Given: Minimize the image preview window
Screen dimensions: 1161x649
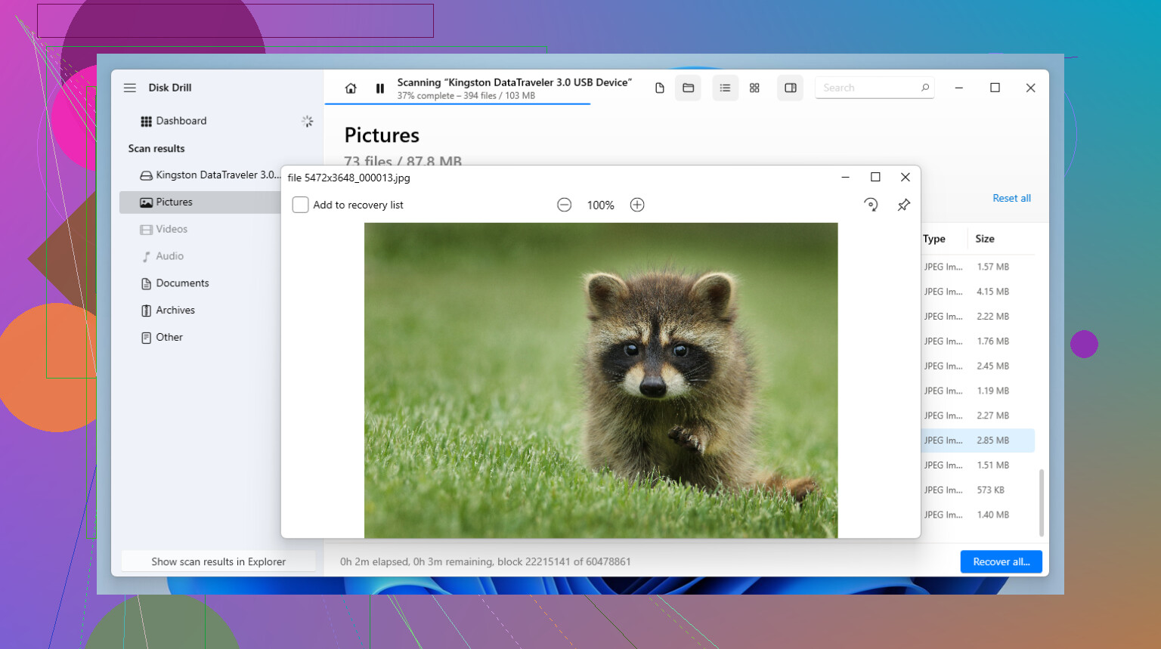Looking at the screenshot, I should 846,178.
